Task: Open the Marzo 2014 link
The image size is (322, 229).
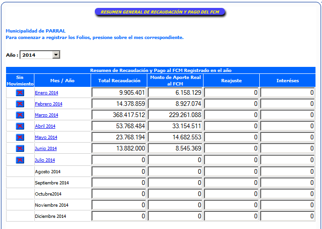Action: pos(46,115)
